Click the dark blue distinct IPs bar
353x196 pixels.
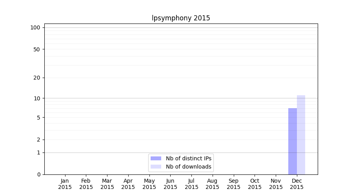(293, 141)
